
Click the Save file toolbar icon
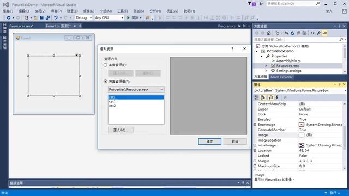pos(41,17)
